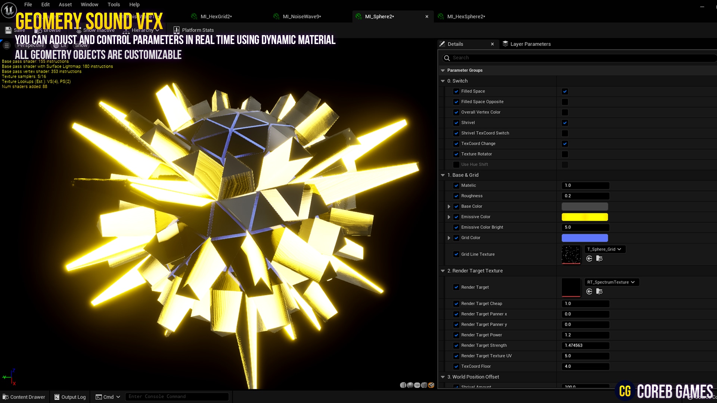Toggle the Filled Space value checkbox
This screenshot has height=403, width=717.
[x=565, y=91]
